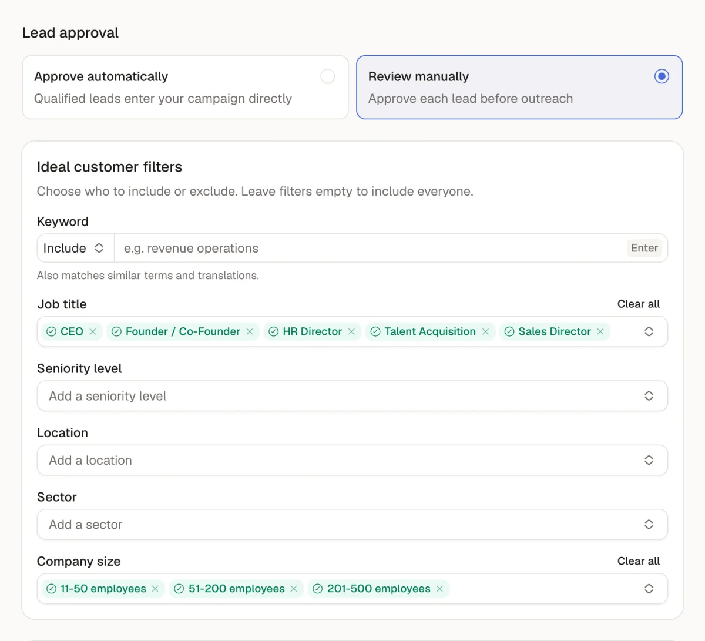Remove the Talent Acquisition tag
This screenshot has height=641, width=705.
pos(486,331)
